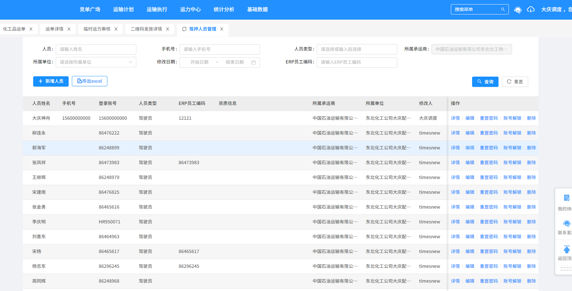Switch to the 临时运力审核 tab
This screenshot has width=572, height=291.
tap(97, 29)
